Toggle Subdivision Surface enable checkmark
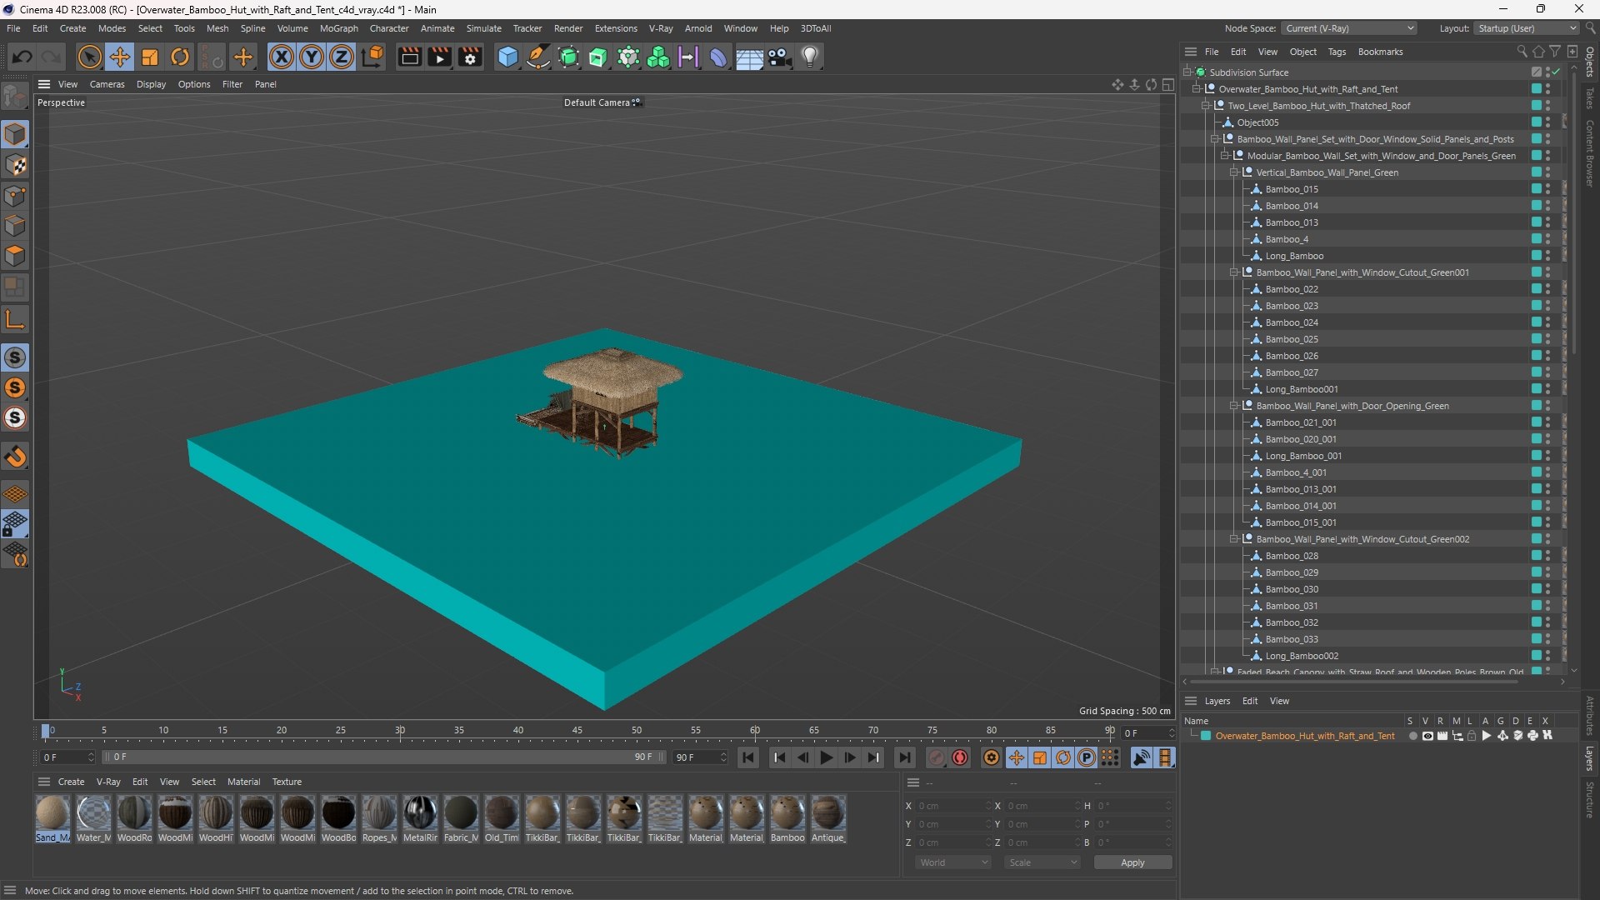Viewport: 1600px width, 900px height. pyautogui.click(x=1556, y=72)
